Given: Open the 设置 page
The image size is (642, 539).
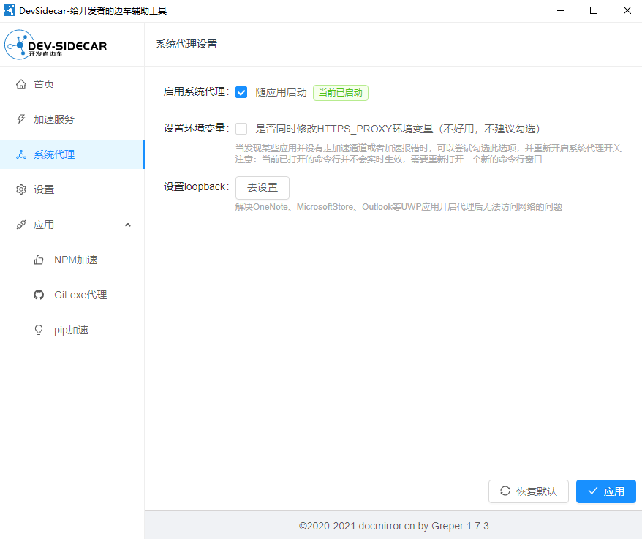Looking at the screenshot, I should pos(72,189).
